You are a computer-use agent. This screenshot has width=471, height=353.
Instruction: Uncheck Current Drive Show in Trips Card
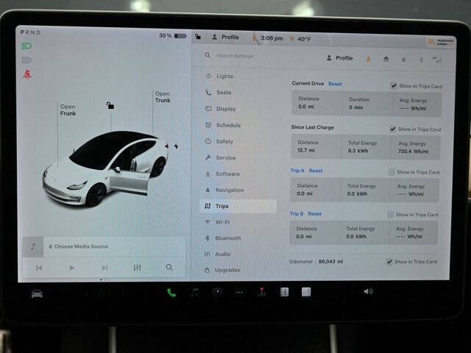394,85
